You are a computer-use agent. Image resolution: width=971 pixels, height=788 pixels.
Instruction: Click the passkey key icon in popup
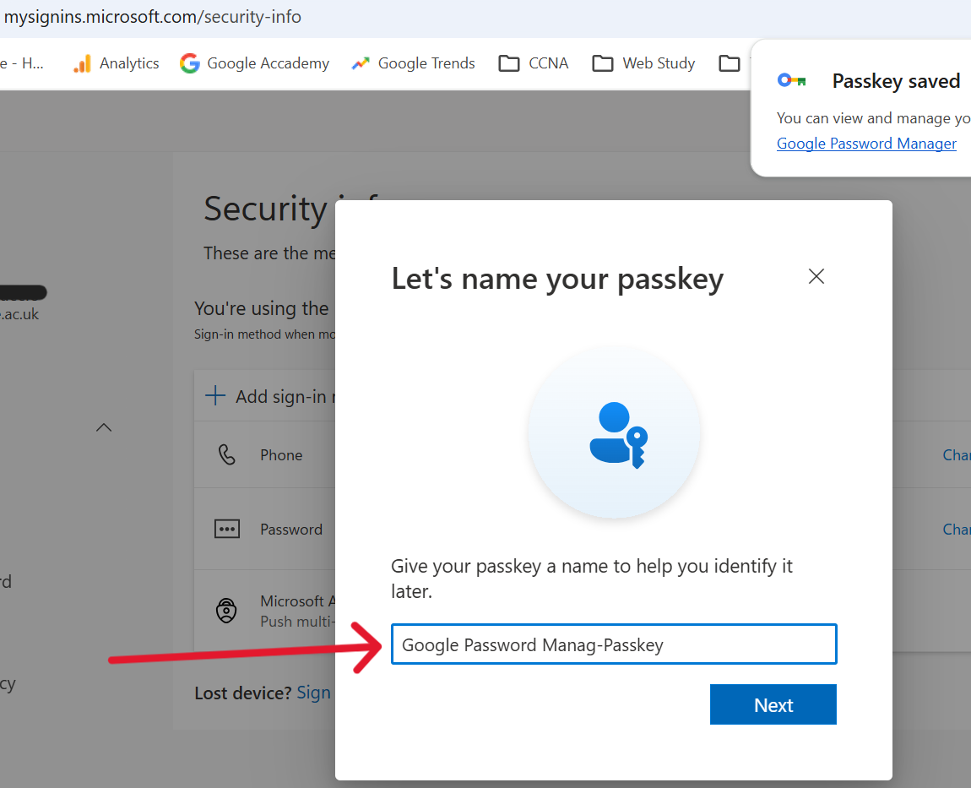pos(791,80)
